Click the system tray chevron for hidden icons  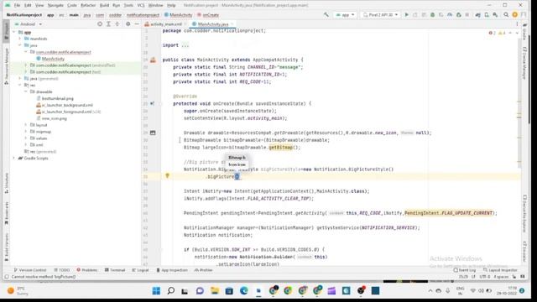click(x=430, y=291)
